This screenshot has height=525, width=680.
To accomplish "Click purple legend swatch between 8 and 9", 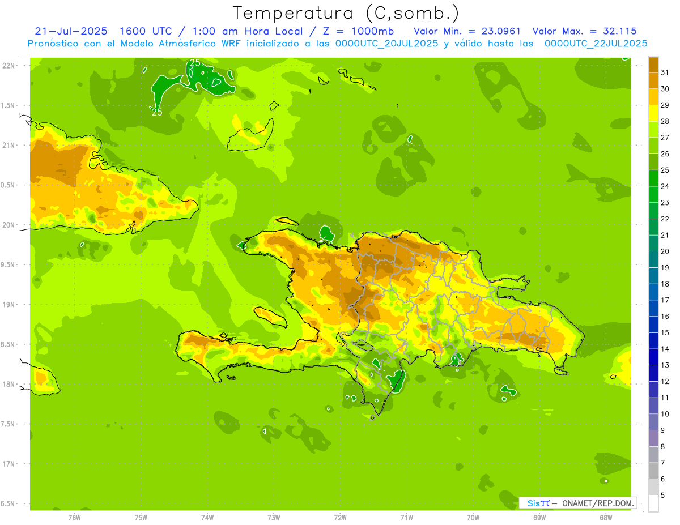I will click(653, 438).
